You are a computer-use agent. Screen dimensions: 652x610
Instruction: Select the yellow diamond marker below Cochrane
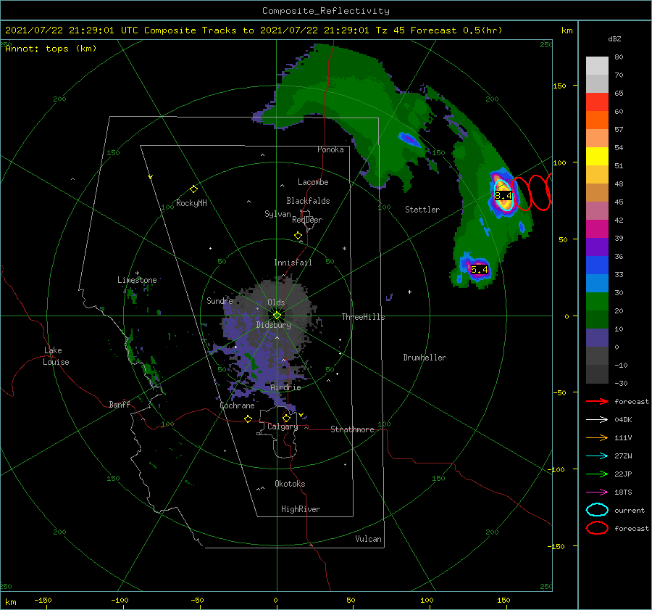click(x=248, y=419)
